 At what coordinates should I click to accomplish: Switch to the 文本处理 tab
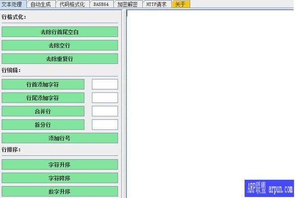(12, 4)
